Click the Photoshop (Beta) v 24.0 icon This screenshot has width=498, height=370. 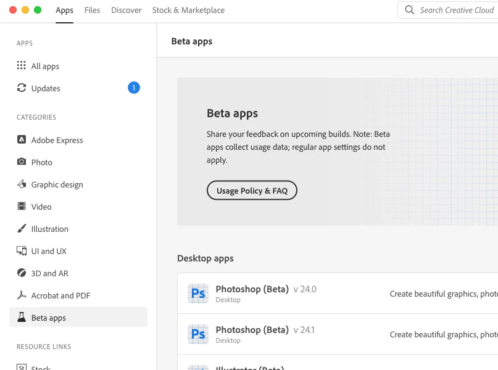click(x=198, y=293)
